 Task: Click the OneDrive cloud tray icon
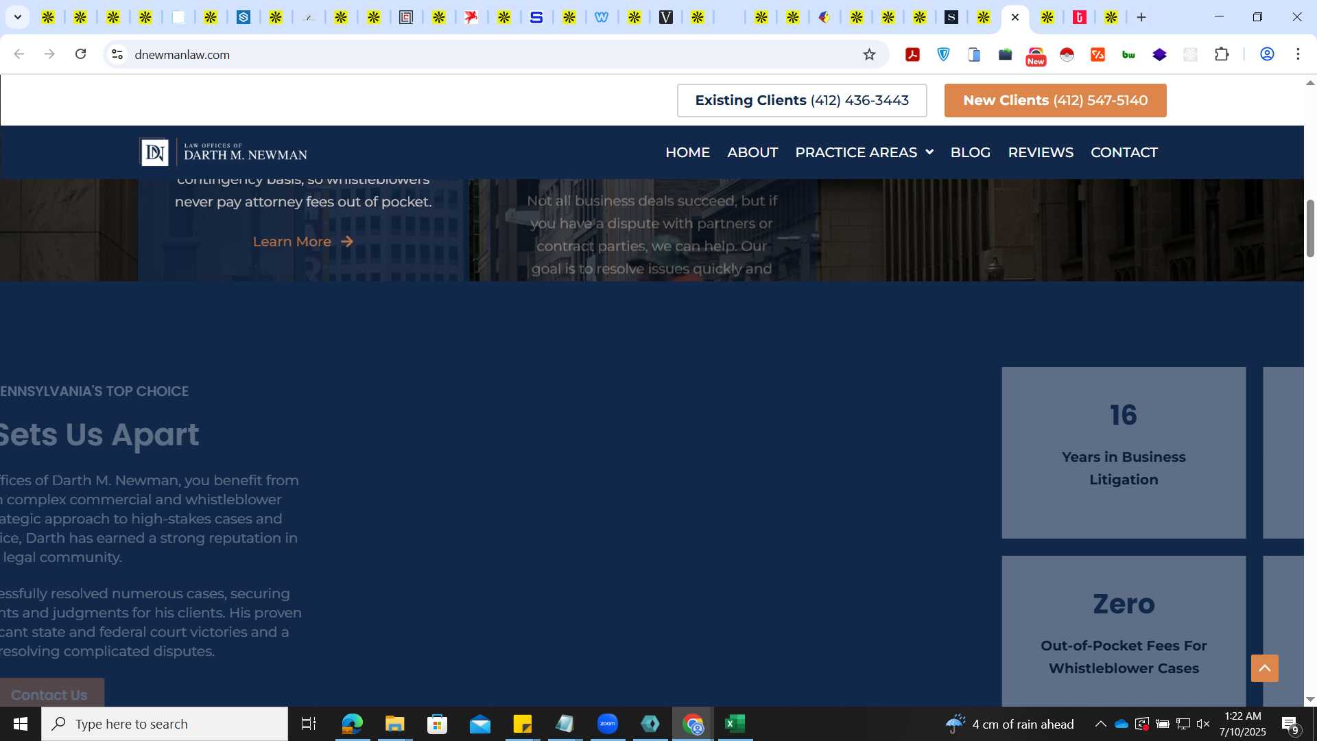pyautogui.click(x=1122, y=724)
